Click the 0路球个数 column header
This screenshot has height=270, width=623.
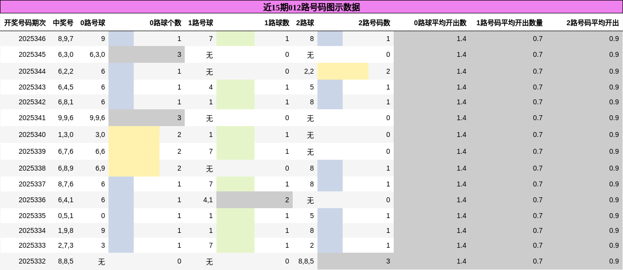click(x=165, y=23)
